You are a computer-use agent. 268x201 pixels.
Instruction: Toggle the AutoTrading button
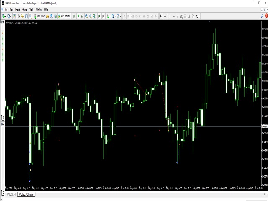tap(64, 16)
